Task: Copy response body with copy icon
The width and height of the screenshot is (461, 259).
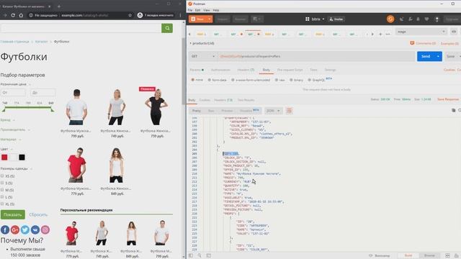Action: [x=453, y=110]
